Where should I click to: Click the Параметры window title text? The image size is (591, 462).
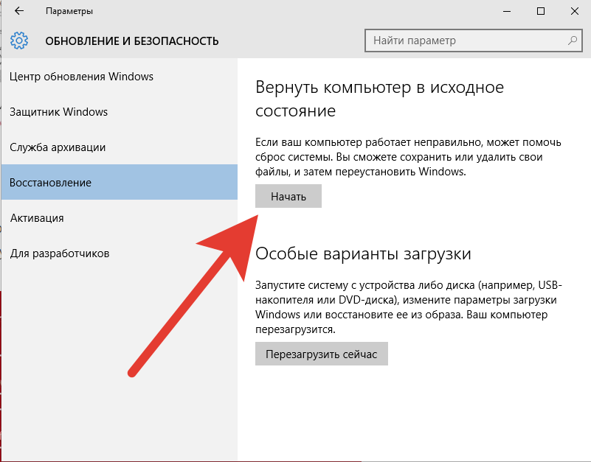pyautogui.click(x=69, y=11)
